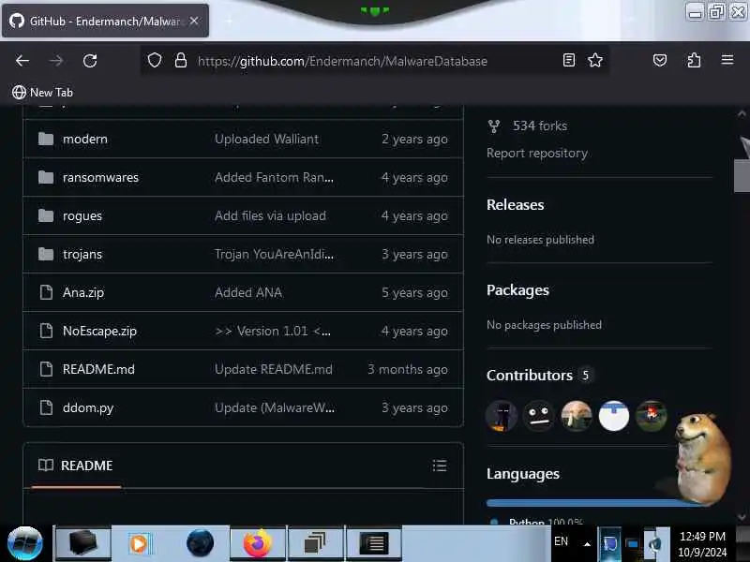Click the folder icon beside modern
This screenshot has height=562, width=750.
(x=46, y=139)
